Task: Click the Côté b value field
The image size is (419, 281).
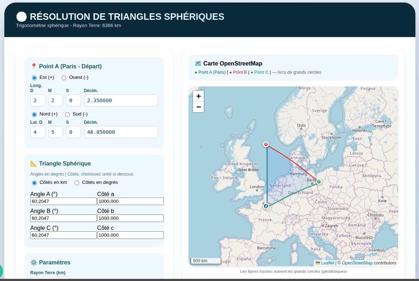Action: point(130,218)
